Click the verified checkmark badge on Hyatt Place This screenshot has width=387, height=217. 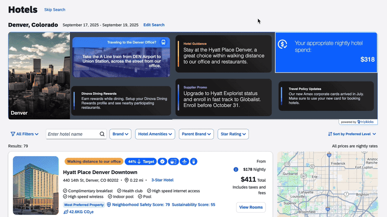tap(162, 162)
